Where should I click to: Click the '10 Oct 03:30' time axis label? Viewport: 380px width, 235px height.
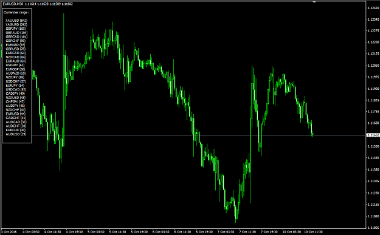tap(292, 232)
